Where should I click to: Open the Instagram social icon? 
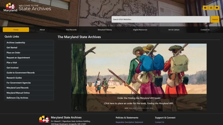[211, 8]
